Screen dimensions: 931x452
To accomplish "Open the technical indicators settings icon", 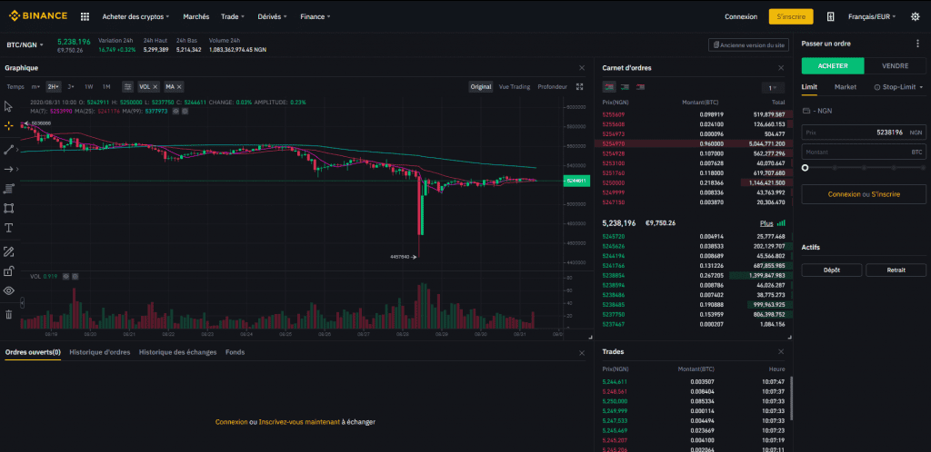I will [127, 86].
